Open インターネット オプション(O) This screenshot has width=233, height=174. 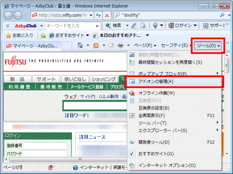[x=174, y=165]
